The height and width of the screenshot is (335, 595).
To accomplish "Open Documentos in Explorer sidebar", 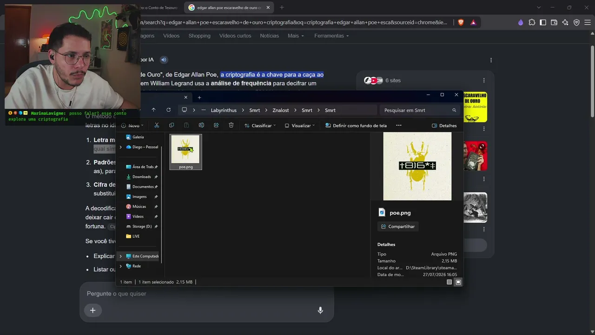I will [x=143, y=187].
